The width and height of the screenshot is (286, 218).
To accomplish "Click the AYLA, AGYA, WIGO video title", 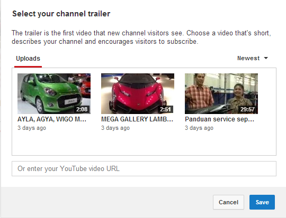I will (52, 119).
